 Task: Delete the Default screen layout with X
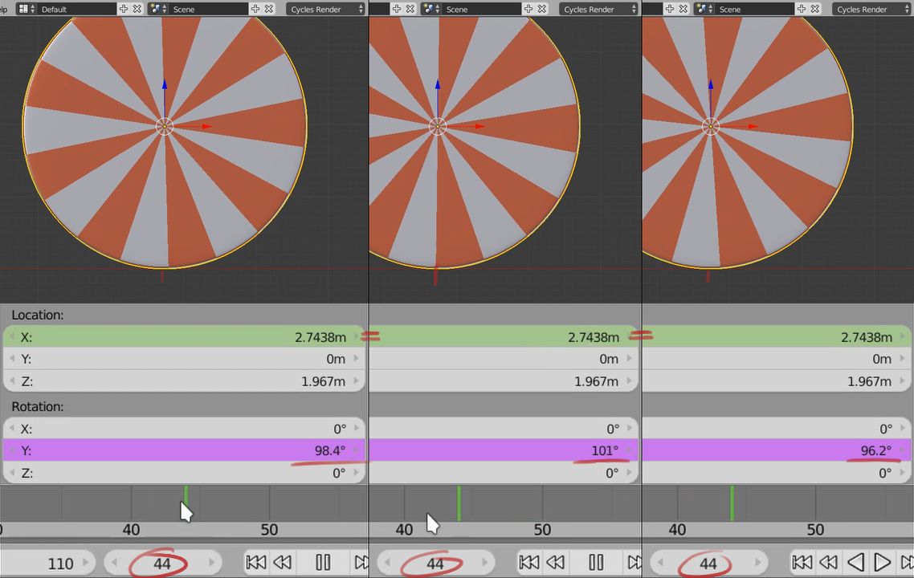click(137, 9)
